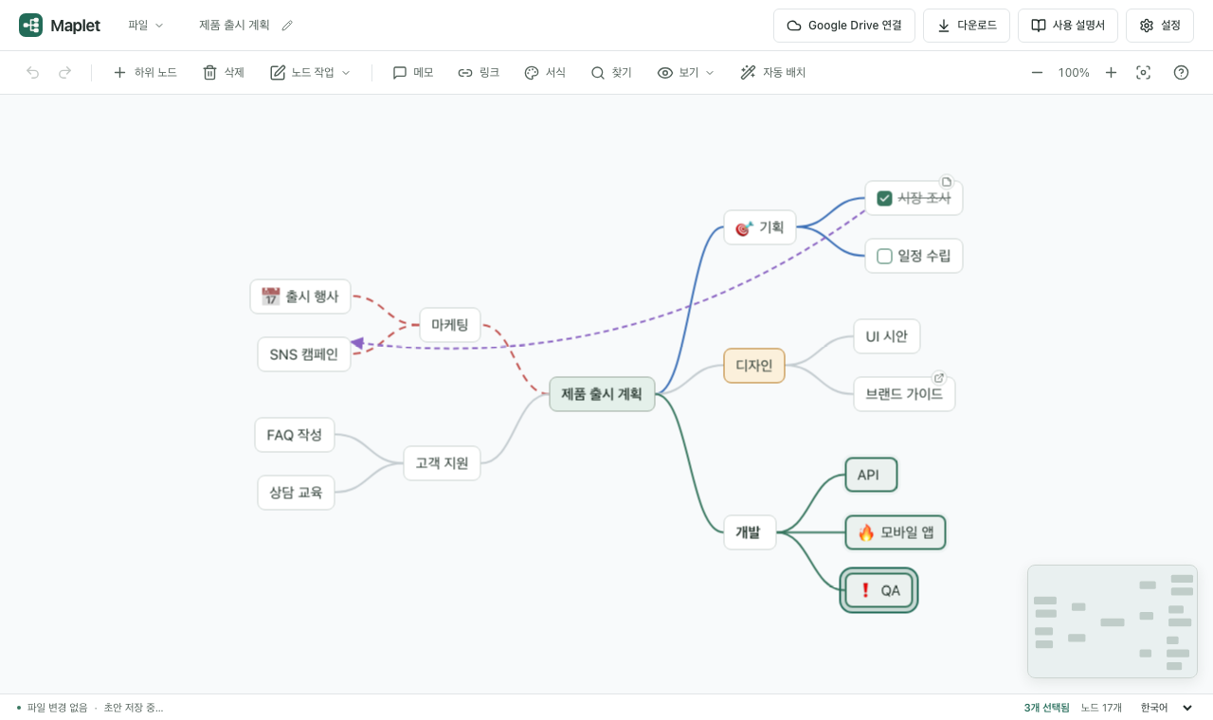This screenshot has width=1213, height=720.
Task: Open the 사용 설명서 manual
Action: [x=1068, y=26]
